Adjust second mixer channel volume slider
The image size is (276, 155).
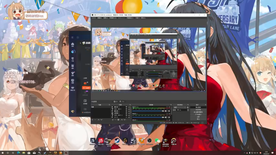(148, 117)
